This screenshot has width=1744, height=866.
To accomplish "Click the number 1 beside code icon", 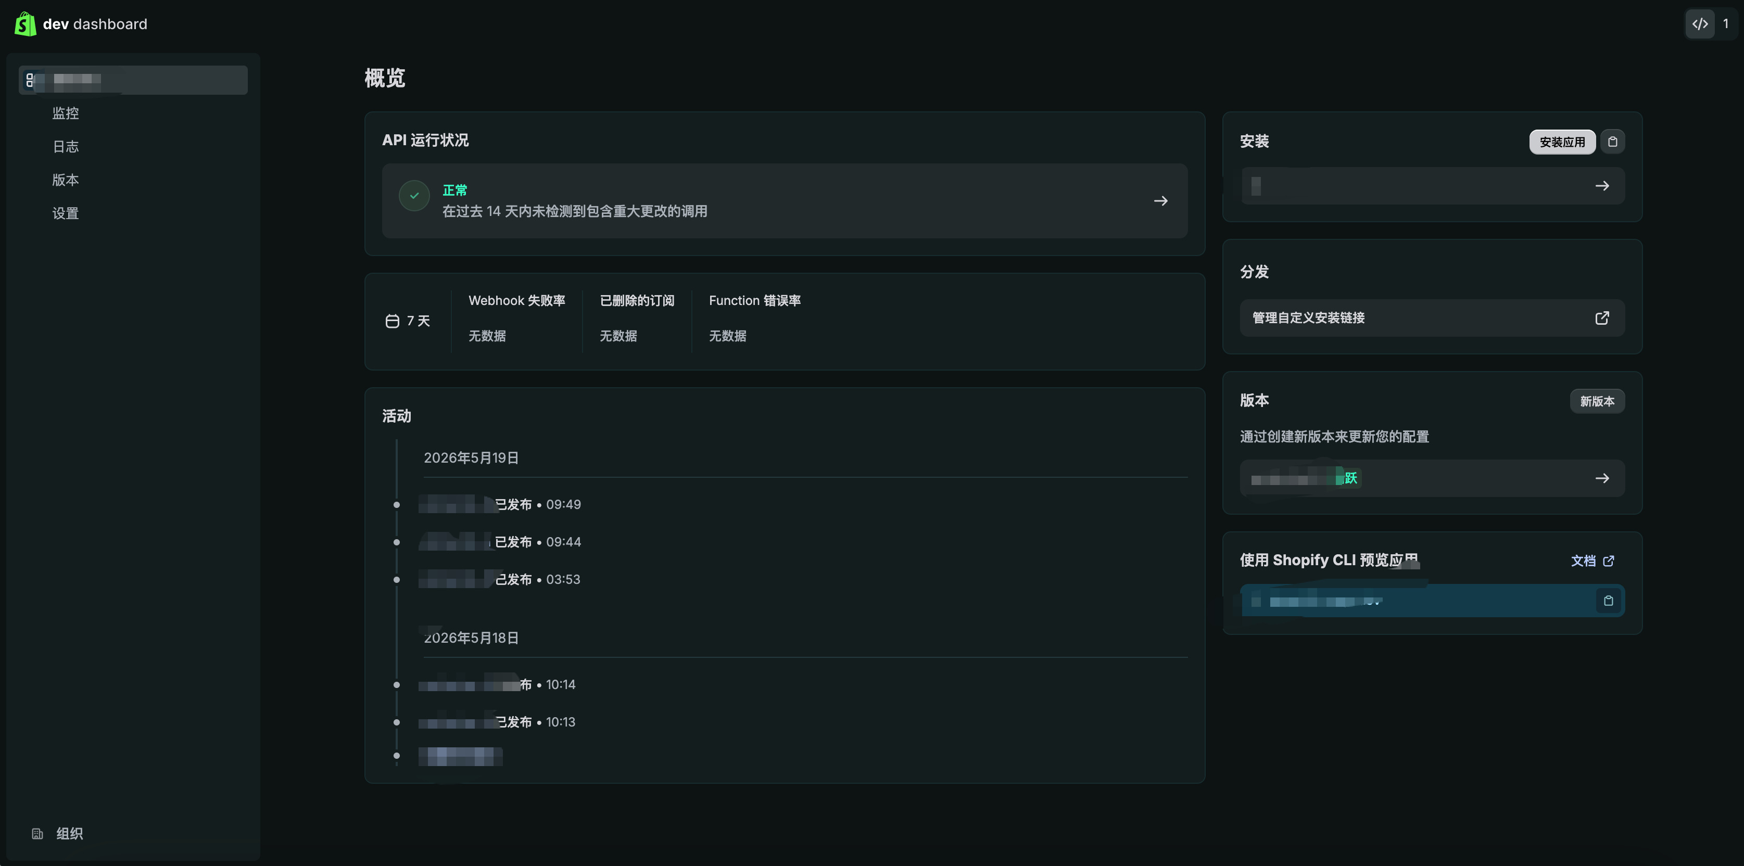I will (x=1726, y=24).
